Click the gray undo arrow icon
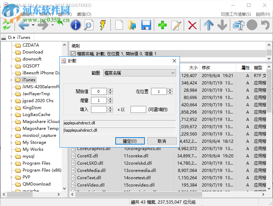 click(265, 25)
